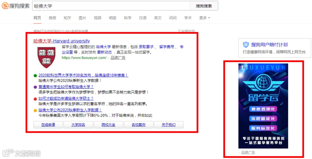This screenshot has height=159, width=312.
Task: Expand the 更多 dropdown
Action: click(x=205, y=18)
